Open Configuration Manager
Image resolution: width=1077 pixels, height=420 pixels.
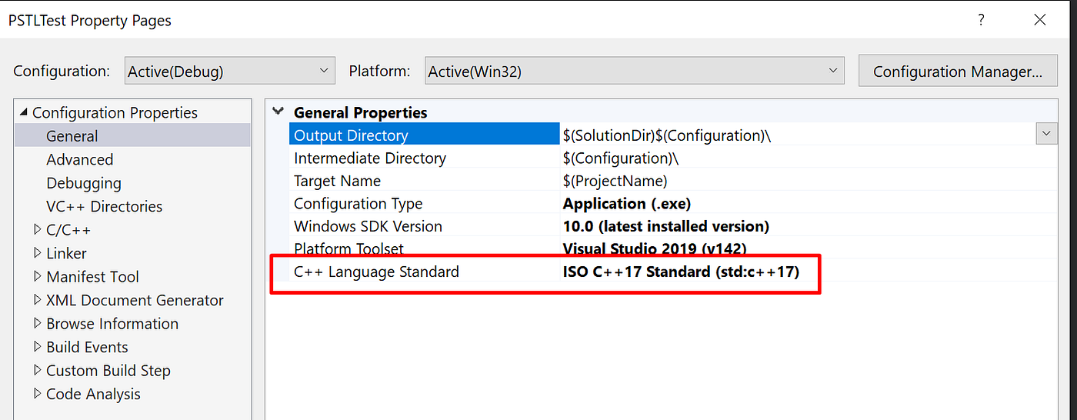[957, 71]
